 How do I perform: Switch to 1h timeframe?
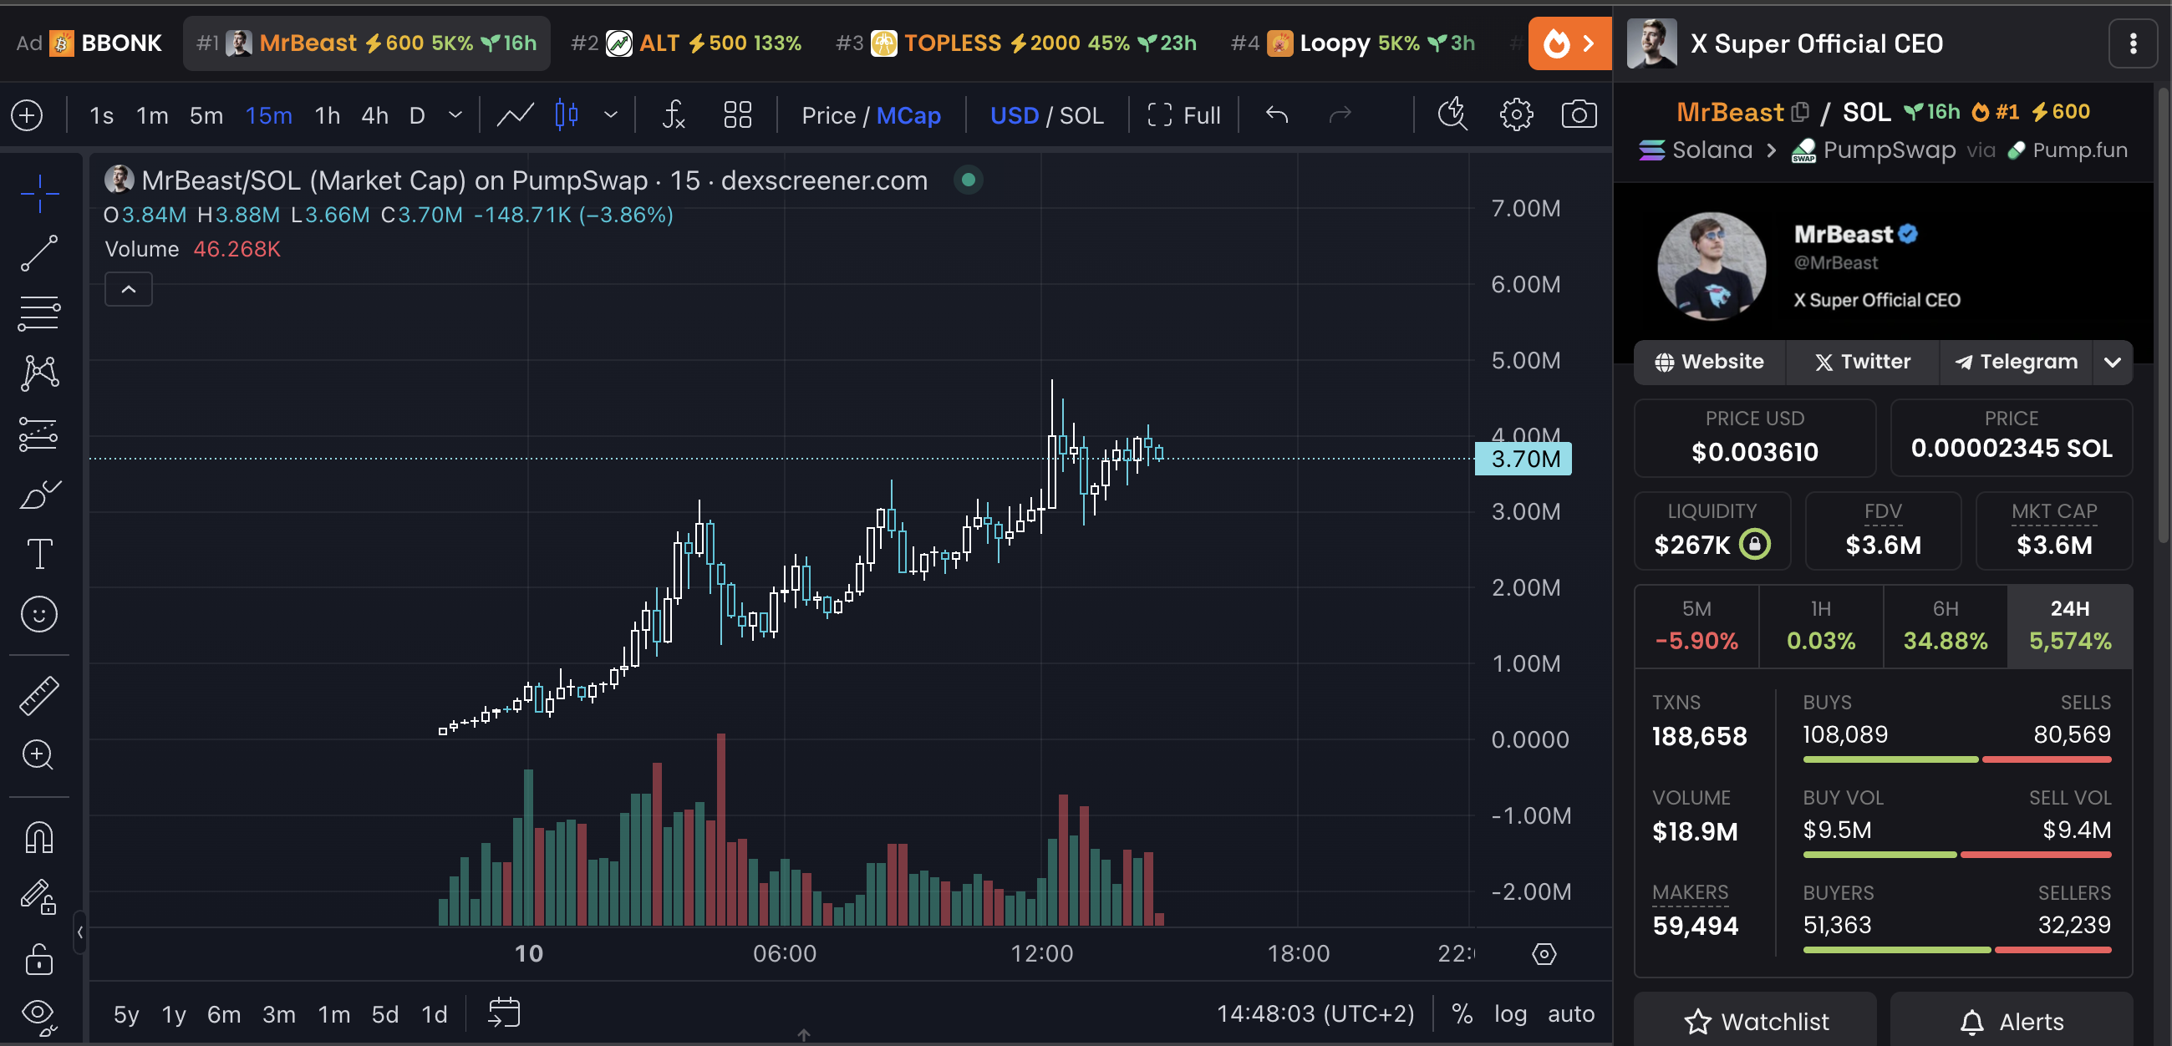tap(326, 114)
